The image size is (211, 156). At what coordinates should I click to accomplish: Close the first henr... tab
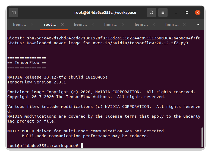[32, 24]
